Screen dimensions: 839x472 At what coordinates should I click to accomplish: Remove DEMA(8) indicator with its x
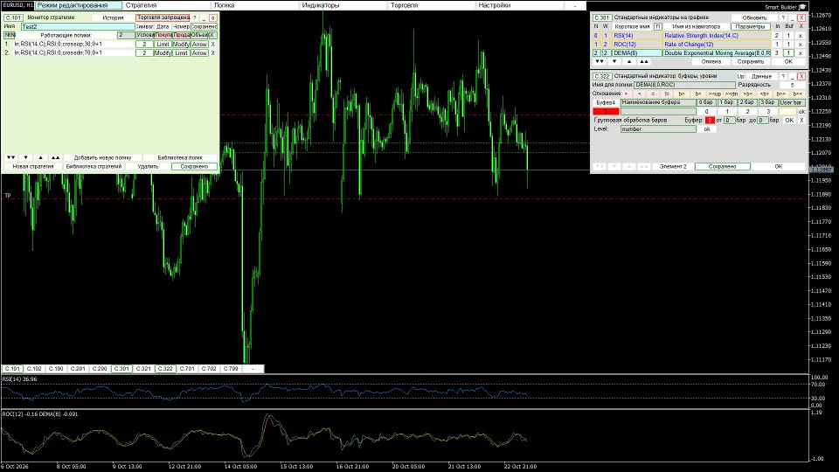click(801, 53)
